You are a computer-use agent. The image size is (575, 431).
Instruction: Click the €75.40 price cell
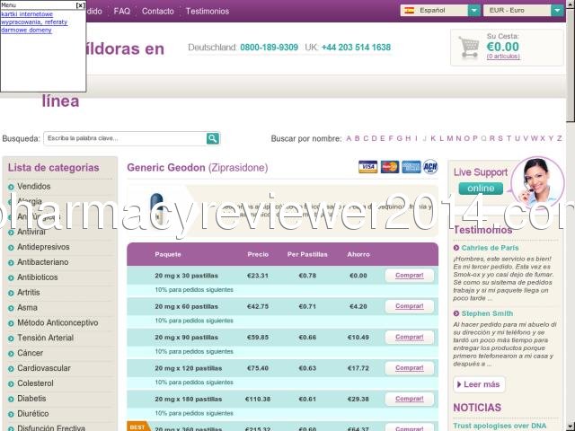pos(258,368)
